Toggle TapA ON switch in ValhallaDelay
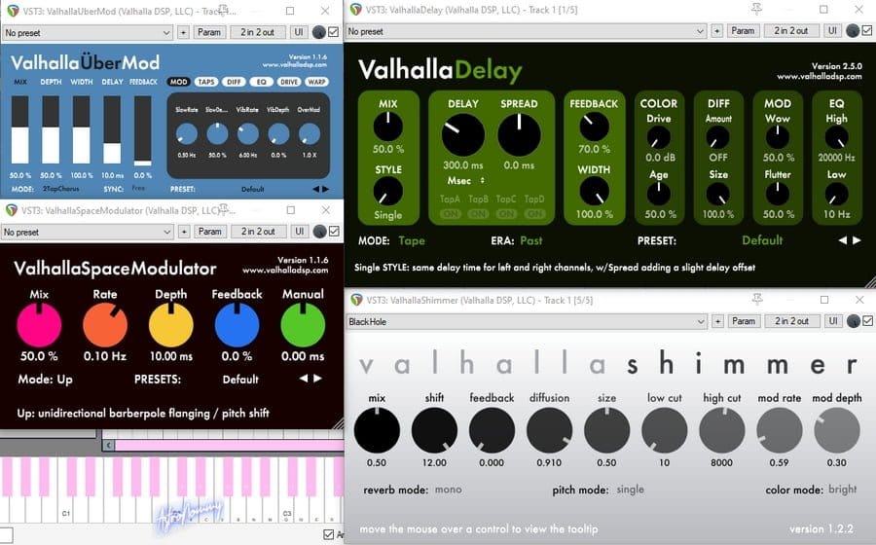Viewport: 876px width, 545px height. click(x=451, y=214)
